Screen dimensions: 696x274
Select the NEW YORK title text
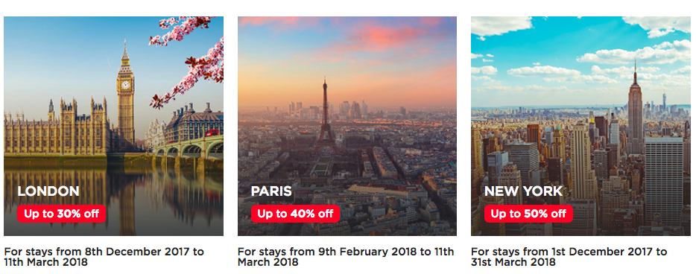coord(523,191)
